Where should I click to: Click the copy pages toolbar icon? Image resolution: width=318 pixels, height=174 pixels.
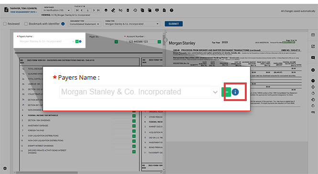143,10
